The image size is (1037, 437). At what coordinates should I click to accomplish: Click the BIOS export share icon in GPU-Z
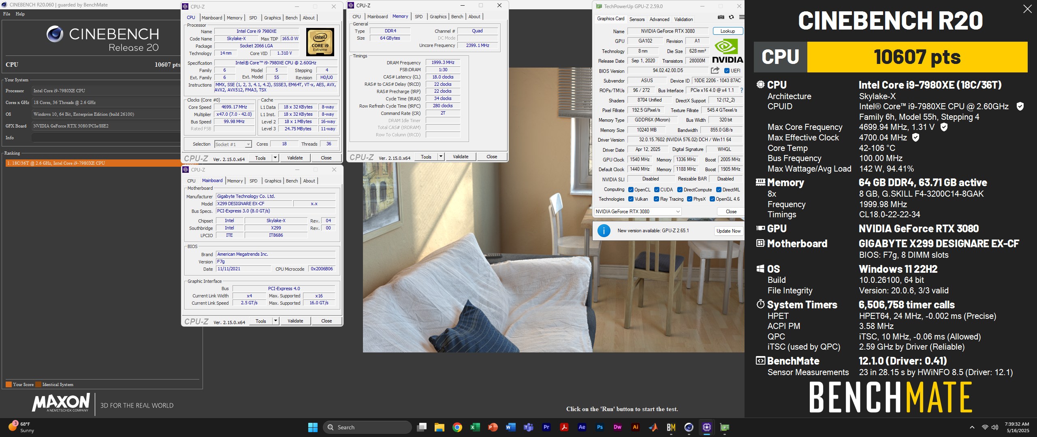click(715, 70)
